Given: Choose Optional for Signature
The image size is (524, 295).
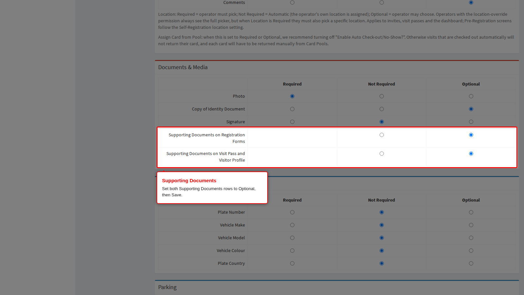Looking at the screenshot, I should coord(471,122).
